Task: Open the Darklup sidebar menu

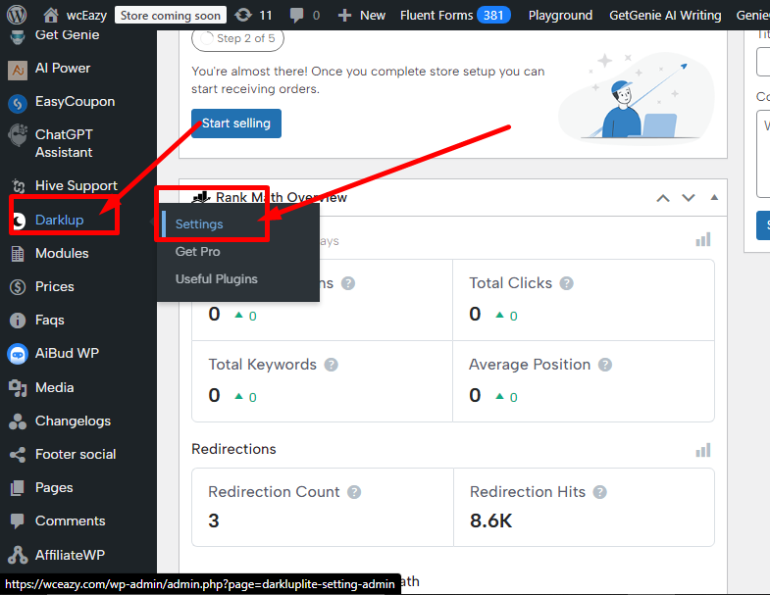Action: click(x=60, y=220)
